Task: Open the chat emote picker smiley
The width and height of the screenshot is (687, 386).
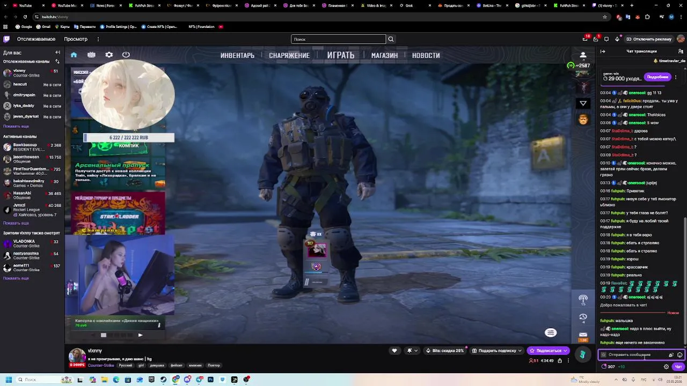Action: pos(679,355)
